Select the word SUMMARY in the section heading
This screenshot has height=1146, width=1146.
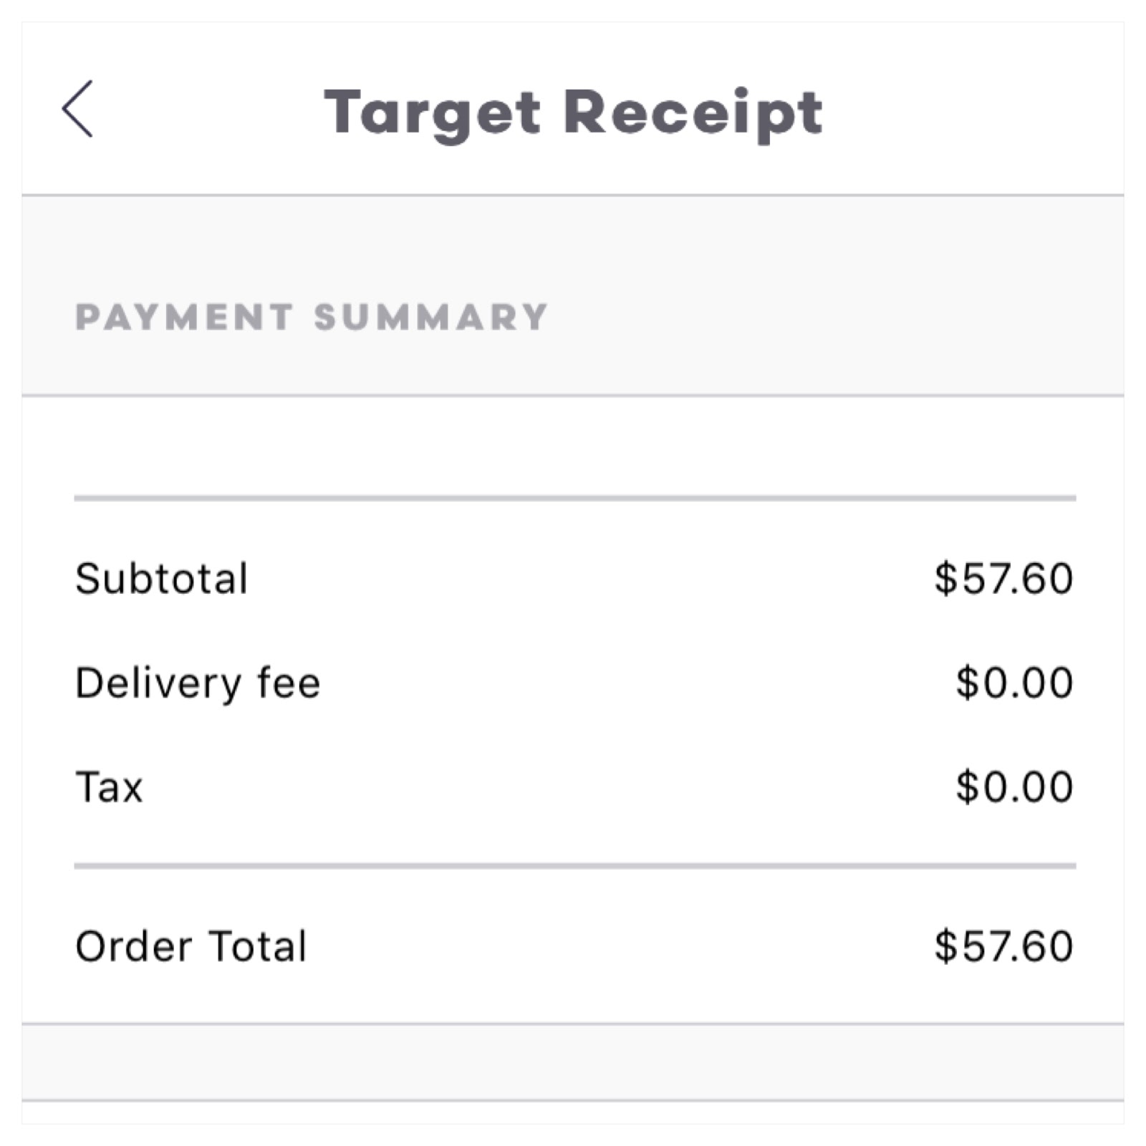(x=431, y=317)
